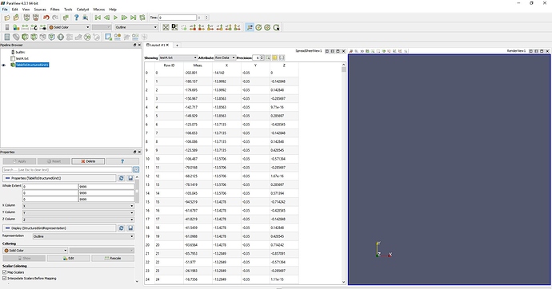The image size is (552, 289).
Task: Click the Edit coloring button
Action: pos(69,258)
